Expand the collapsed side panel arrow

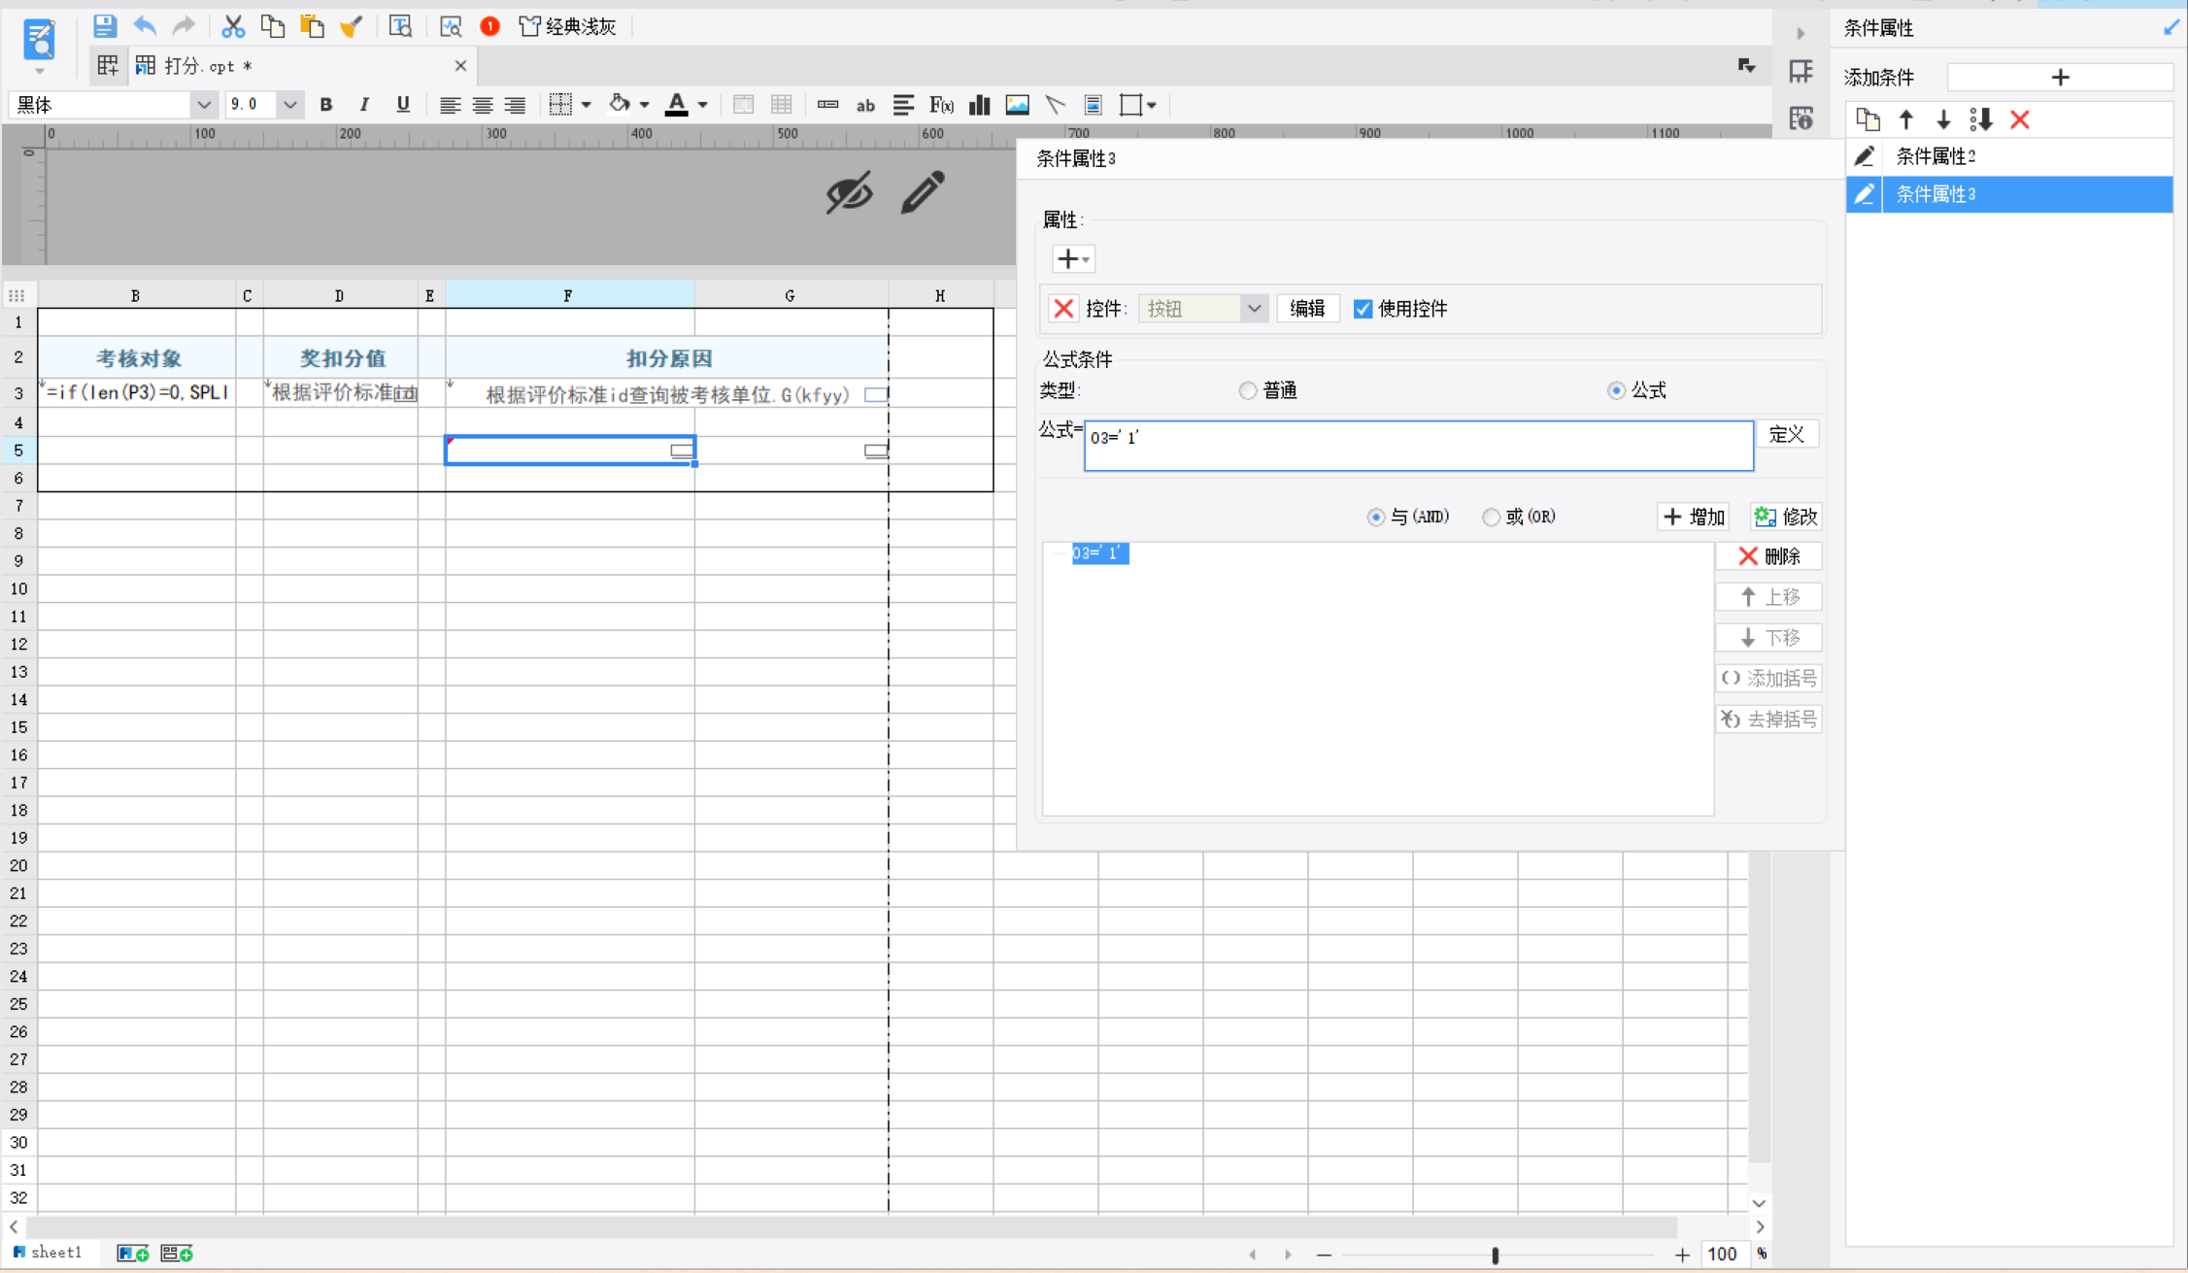pyautogui.click(x=1801, y=33)
